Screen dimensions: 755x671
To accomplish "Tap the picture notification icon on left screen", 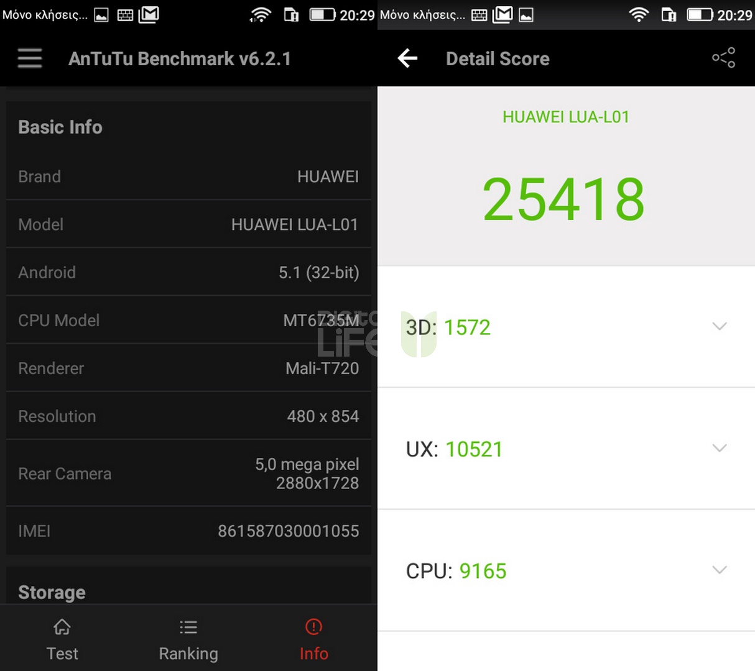I will (x=101, y=15).
